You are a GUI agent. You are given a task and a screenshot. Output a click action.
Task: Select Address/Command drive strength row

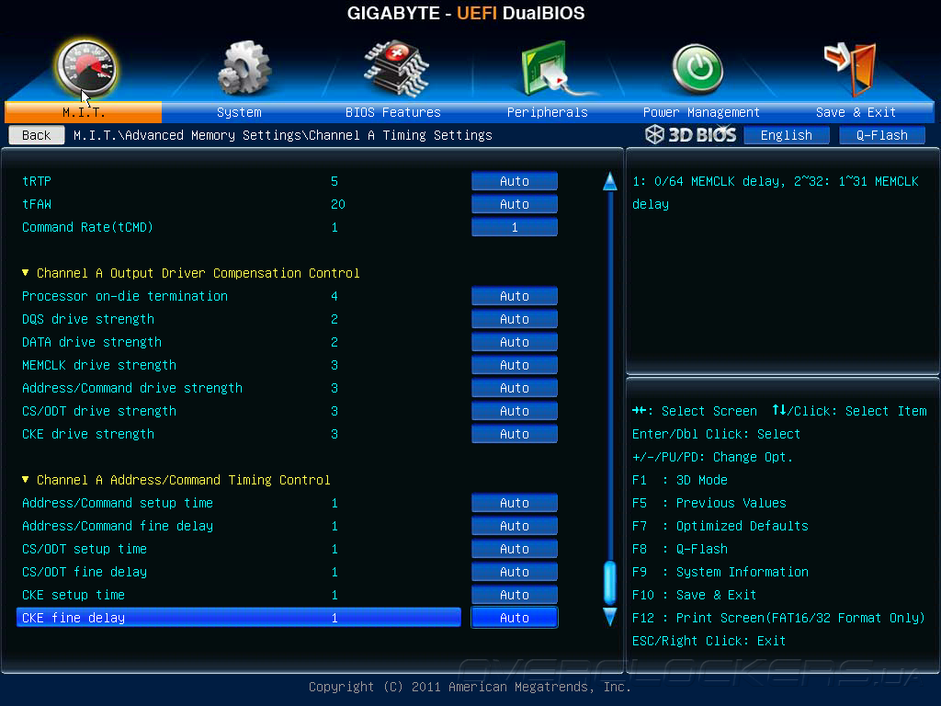pos(239,388)
